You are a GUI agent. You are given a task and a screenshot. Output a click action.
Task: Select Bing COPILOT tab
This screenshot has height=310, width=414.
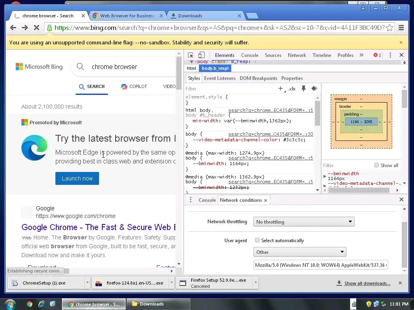(134, 86)
